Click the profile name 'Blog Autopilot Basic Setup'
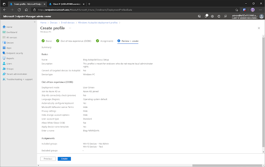 (x=96, y=60)
